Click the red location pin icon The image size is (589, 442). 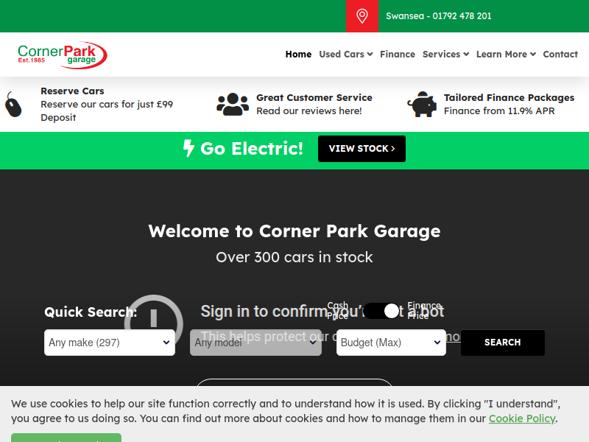[361, 16]
